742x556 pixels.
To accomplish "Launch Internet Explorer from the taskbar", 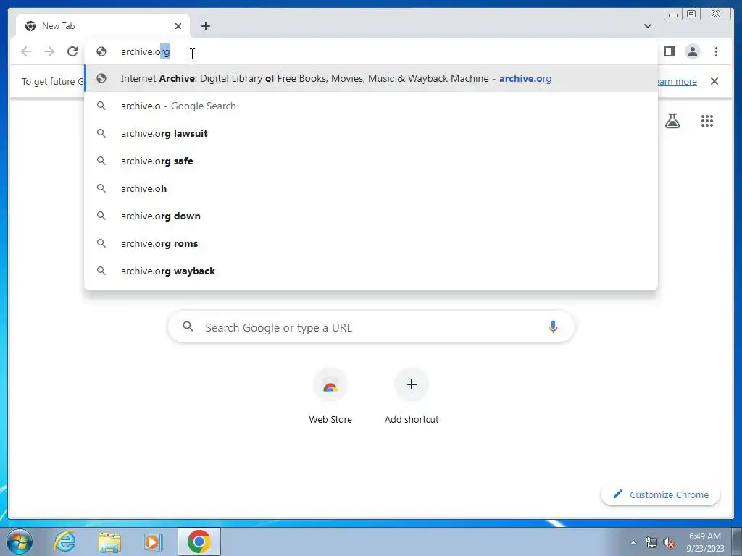I will (x=64, y=542).
